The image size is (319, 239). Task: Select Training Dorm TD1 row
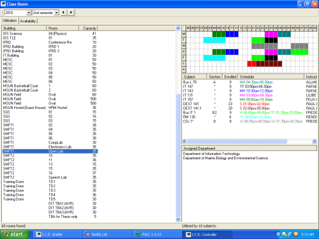click(x=50, y=182)
